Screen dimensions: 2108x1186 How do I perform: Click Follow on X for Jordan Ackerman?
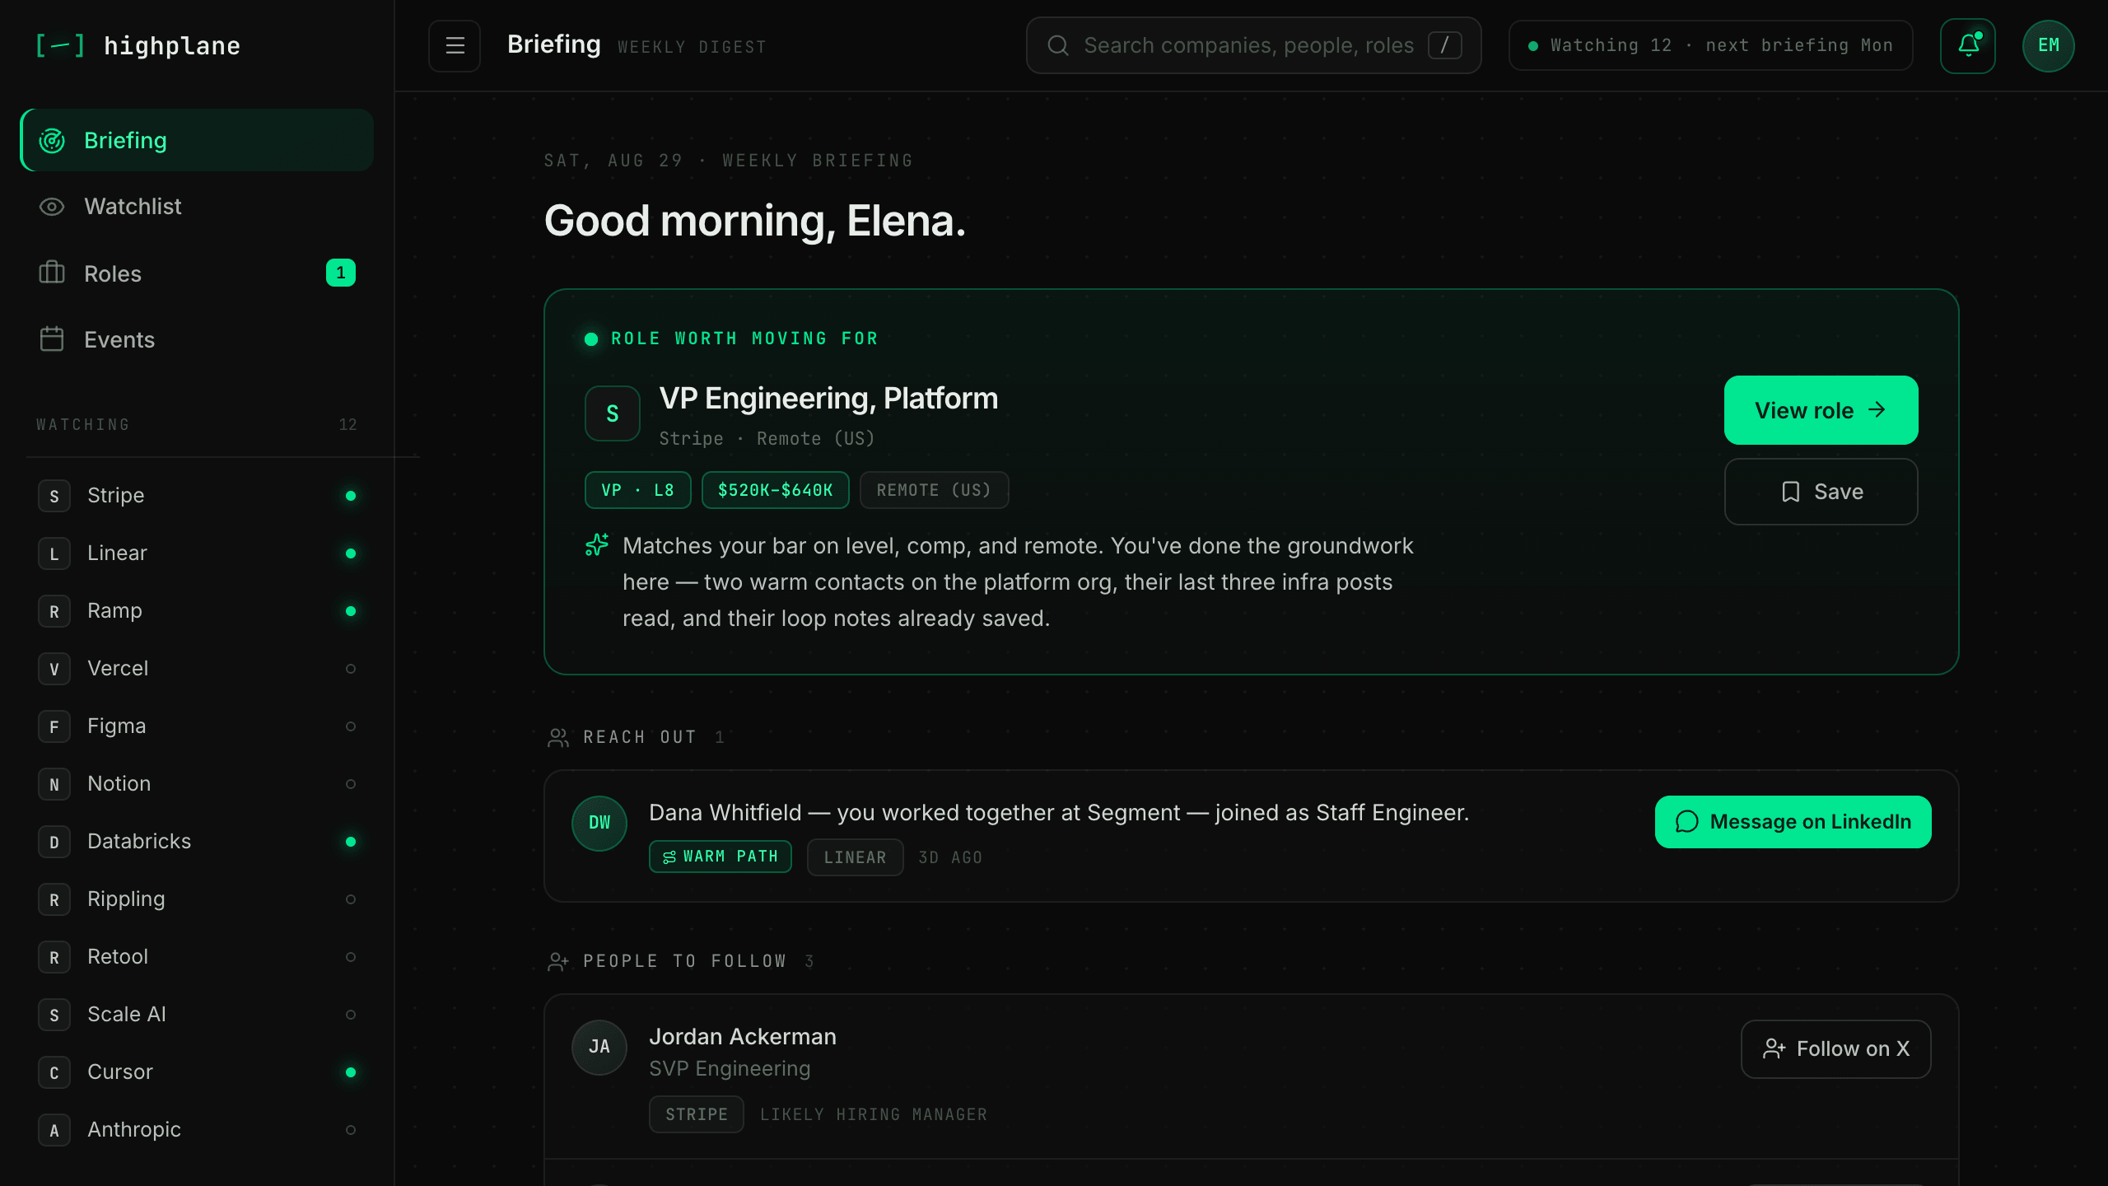click(x=1835, y=1048)
